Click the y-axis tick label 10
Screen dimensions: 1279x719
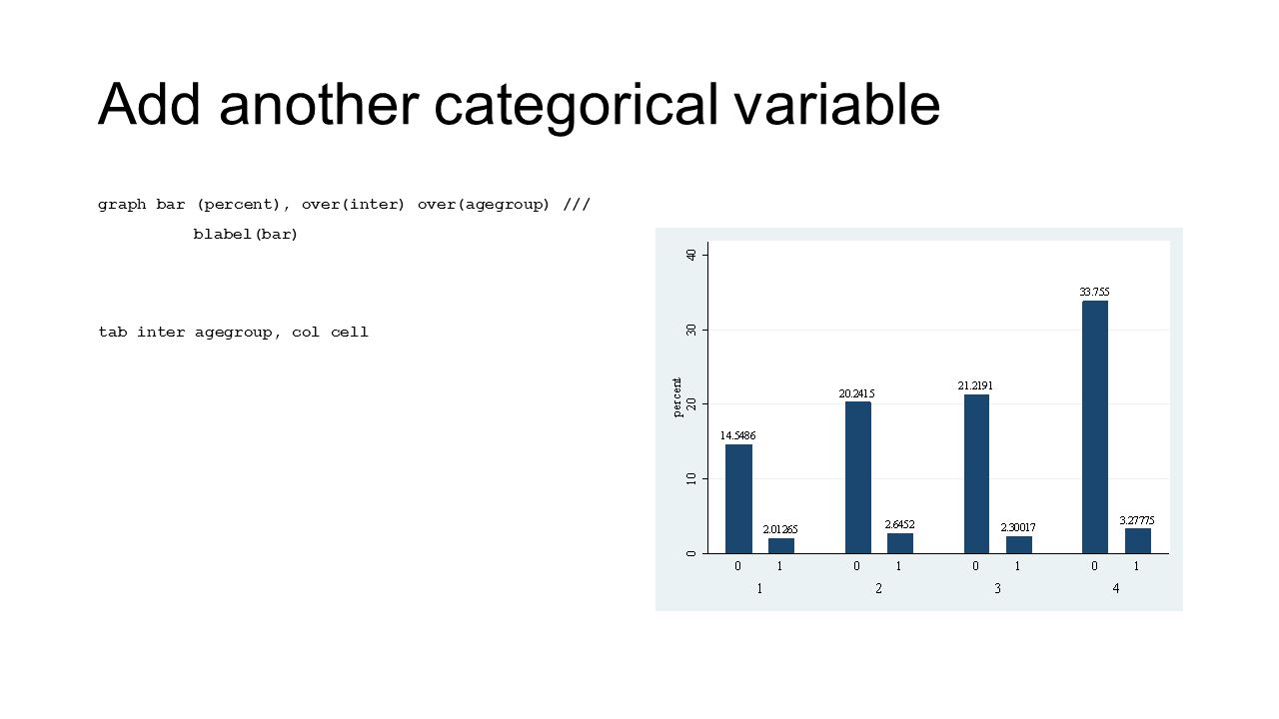tap(692, 478)
